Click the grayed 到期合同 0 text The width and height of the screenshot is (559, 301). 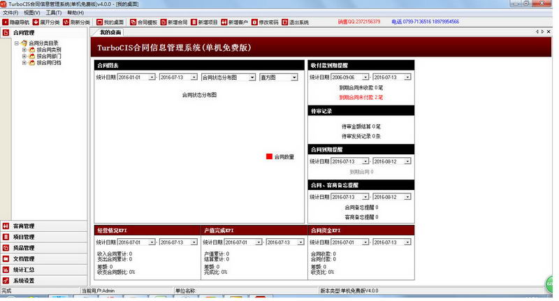[x=361, y=172]
